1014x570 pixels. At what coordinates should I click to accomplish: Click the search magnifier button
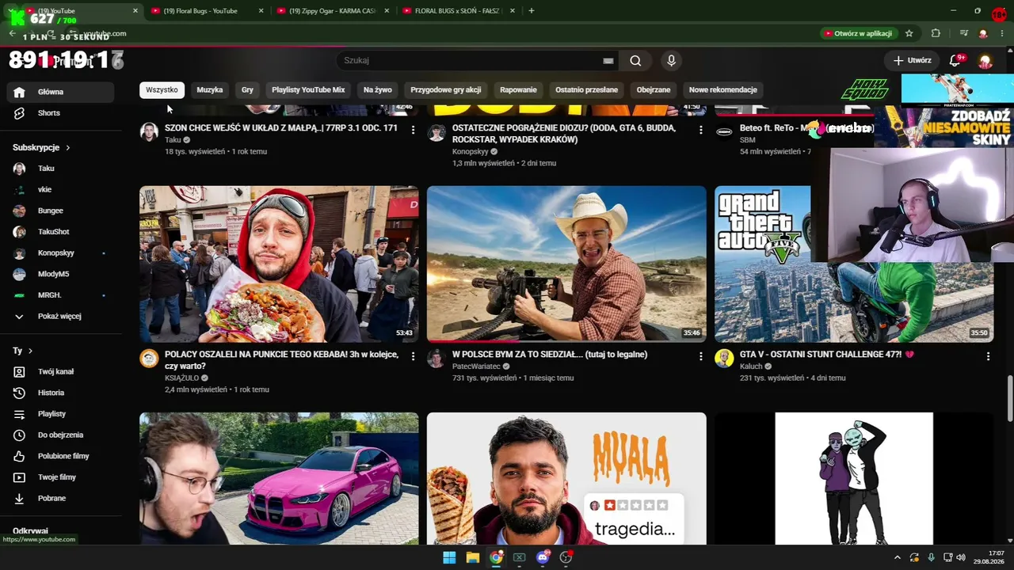tap(635, 61)
